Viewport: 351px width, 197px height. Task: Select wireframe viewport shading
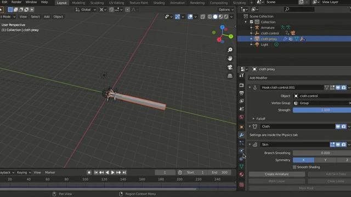point(210,17)
